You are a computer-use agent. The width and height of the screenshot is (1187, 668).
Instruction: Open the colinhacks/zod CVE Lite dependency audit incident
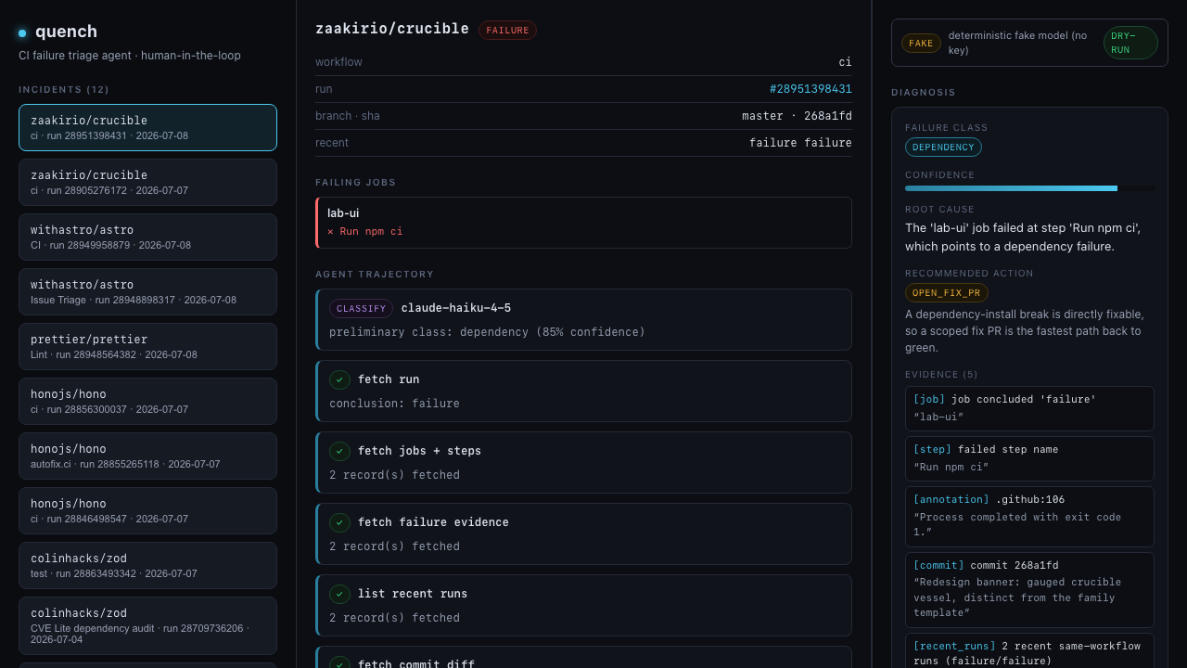(147, 626)
